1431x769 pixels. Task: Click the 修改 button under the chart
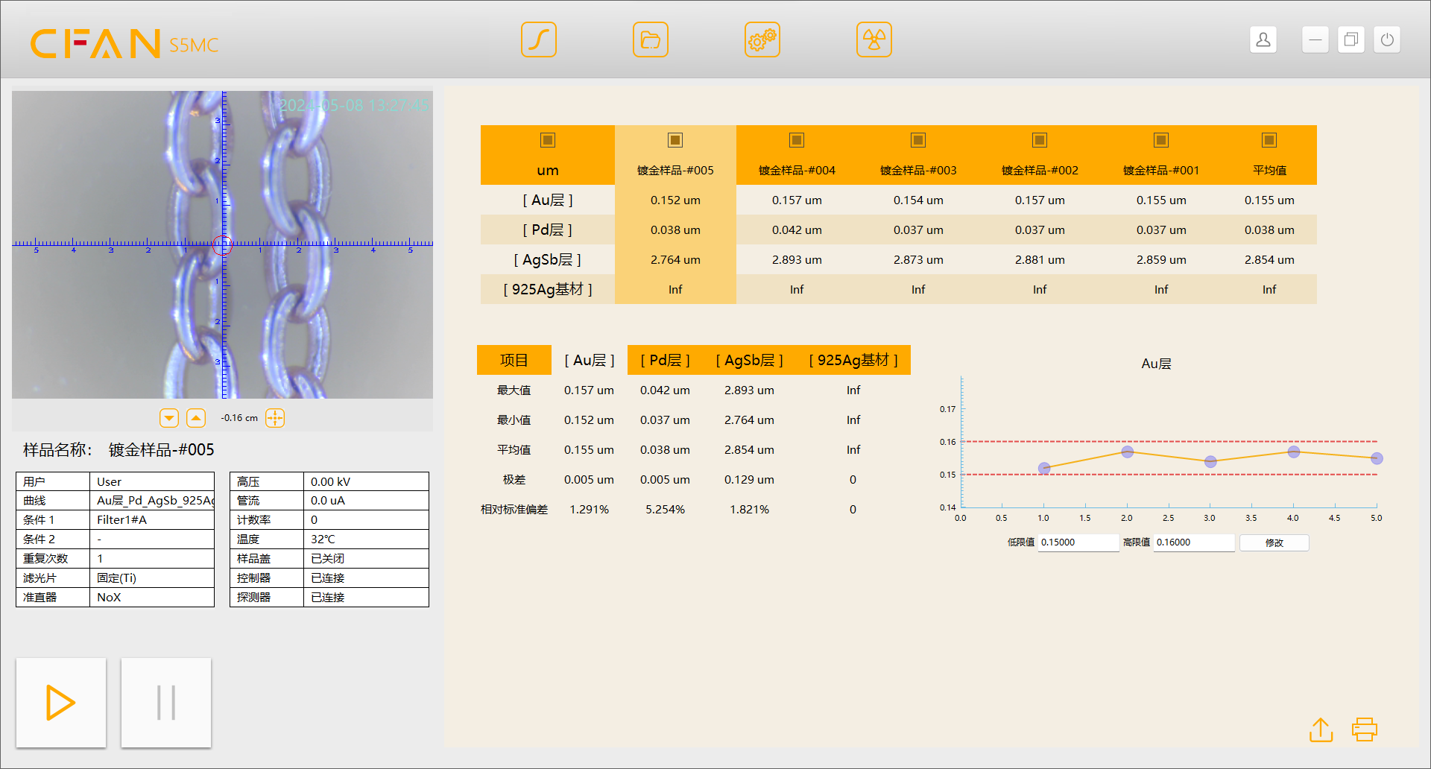(x=1274, y=542)
